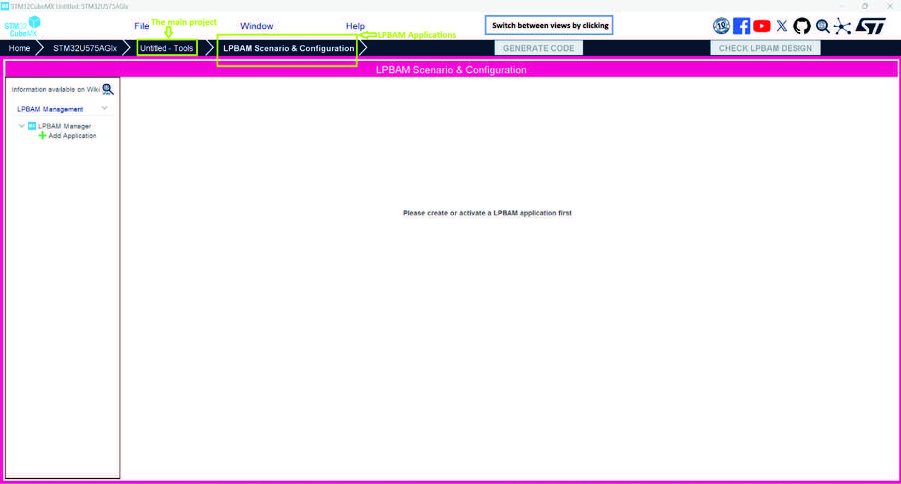The image size is (901, 484).
Task: Close the STM32CubeMX window
Action: (x=890, y=6)
